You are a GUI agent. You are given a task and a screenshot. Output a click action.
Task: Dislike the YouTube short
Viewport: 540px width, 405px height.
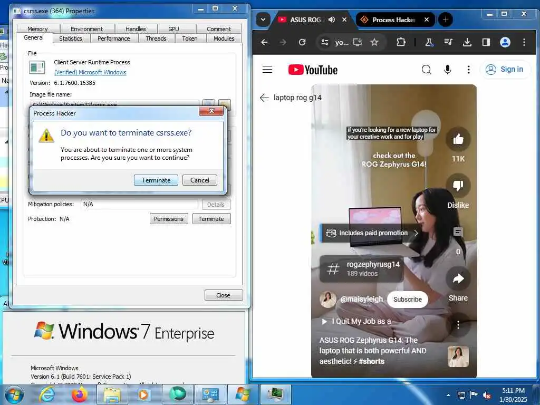458,186
